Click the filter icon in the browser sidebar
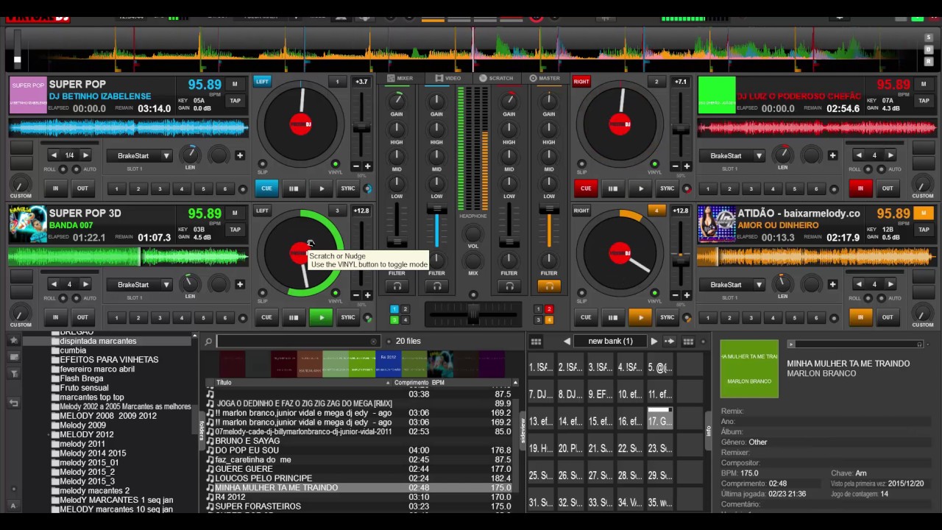942x530 pixels. (x=13, y=373)
